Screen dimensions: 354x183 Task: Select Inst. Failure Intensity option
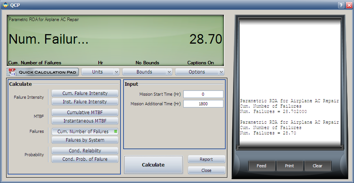[85, 102]
